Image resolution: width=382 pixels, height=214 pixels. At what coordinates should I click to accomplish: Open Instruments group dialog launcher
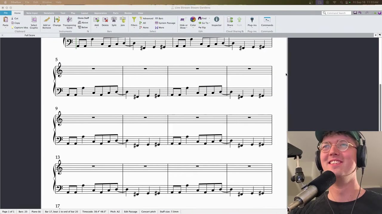coord(88,31)
